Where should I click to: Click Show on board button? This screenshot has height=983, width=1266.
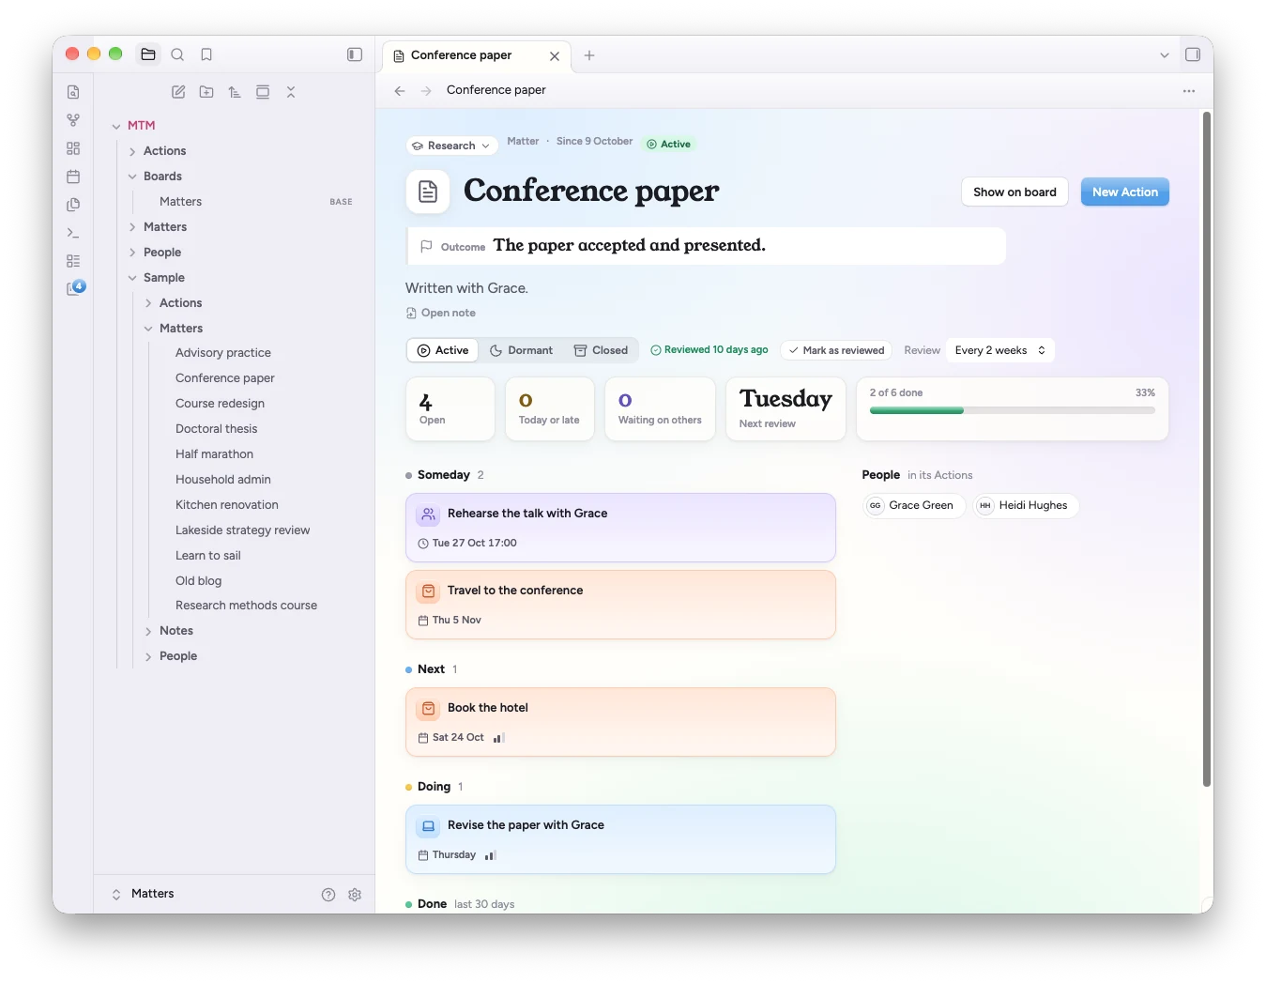[x=1014, y=192]
